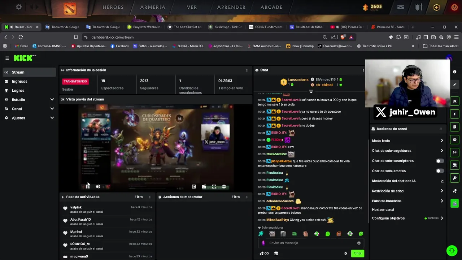Open the emoji picker in chat input

[x=359, y=243]
